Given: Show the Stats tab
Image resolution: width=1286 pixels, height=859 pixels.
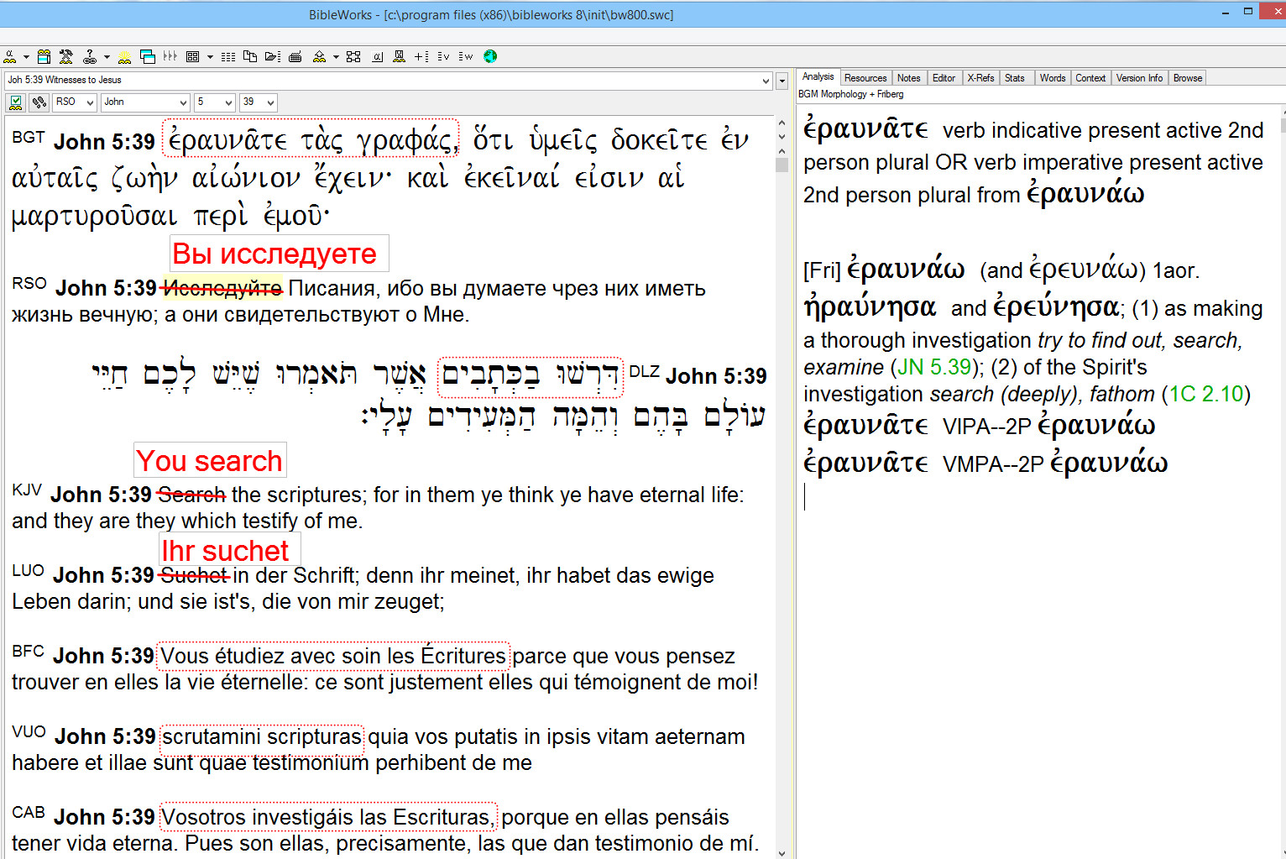Looking at the screenshot, I should click(1015, 78).
